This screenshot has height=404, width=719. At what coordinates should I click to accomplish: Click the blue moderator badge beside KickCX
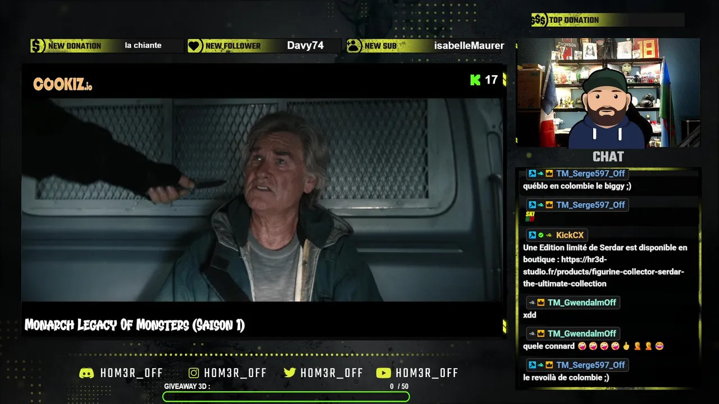pos(532,235)
